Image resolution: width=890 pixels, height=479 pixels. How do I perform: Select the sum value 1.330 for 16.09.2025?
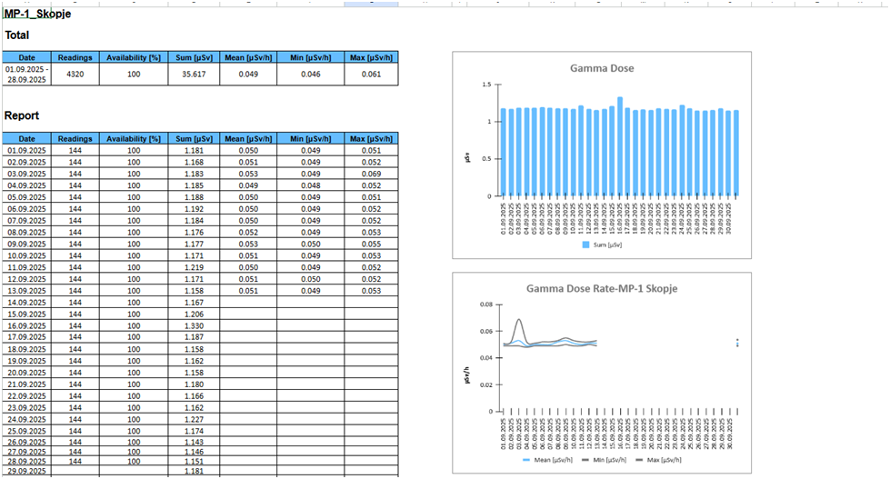coord(195,325)
